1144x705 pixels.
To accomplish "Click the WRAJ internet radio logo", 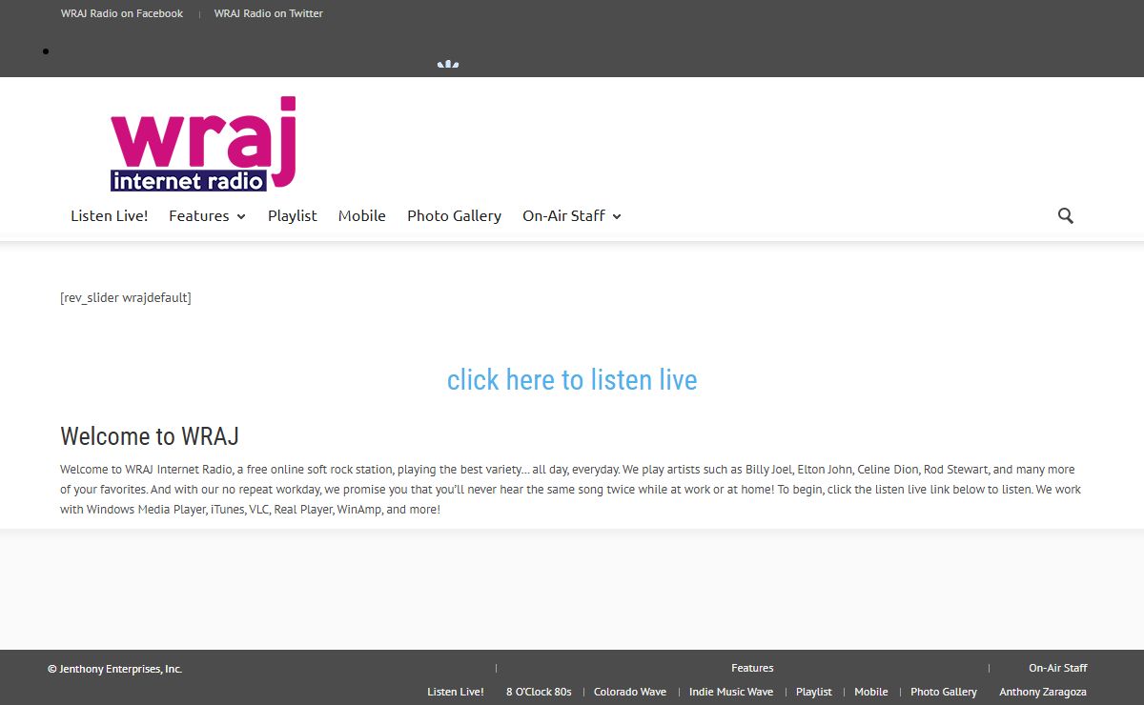I will [x=204, y=144].
